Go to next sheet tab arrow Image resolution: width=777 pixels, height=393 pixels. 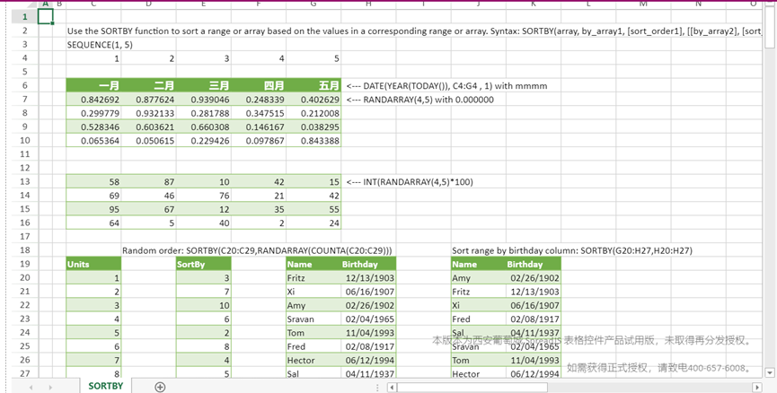click(x=50, y=387)
